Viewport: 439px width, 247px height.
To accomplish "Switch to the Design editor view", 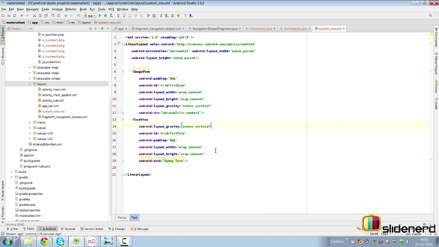I will (x=122, y=217).
